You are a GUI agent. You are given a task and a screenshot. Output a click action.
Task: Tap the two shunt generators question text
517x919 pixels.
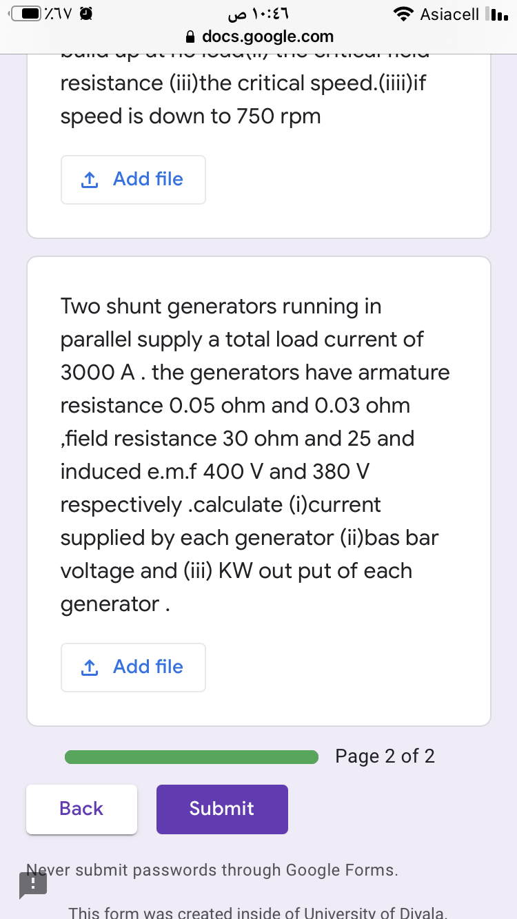(256, 455)
